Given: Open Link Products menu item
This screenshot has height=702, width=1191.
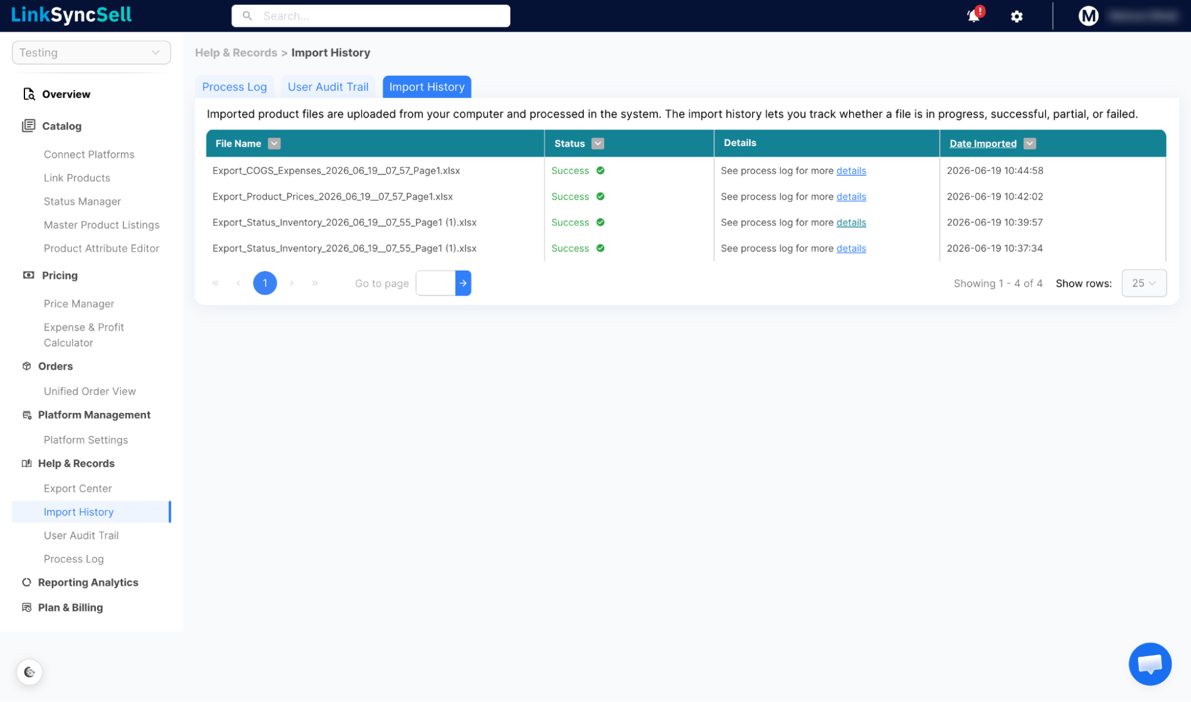Looking at the screenshot, I should coord(77,178).
